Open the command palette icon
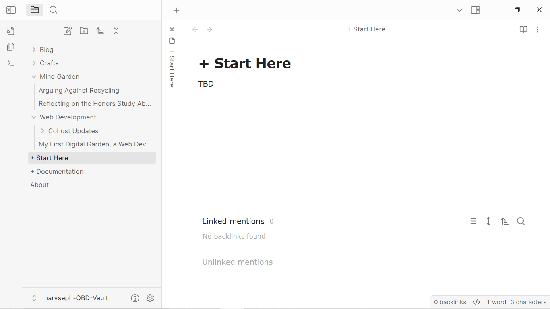Screen dimensions: 550x309 tap(11, 63)
